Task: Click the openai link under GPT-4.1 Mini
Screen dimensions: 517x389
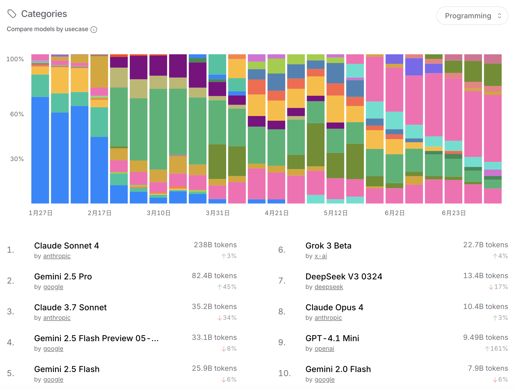Action: pos(324,349)
